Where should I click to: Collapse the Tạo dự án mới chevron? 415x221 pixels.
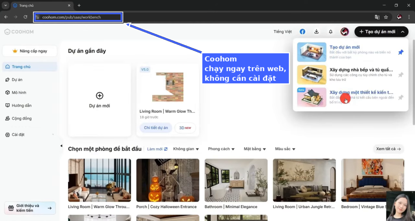point(402,32)
